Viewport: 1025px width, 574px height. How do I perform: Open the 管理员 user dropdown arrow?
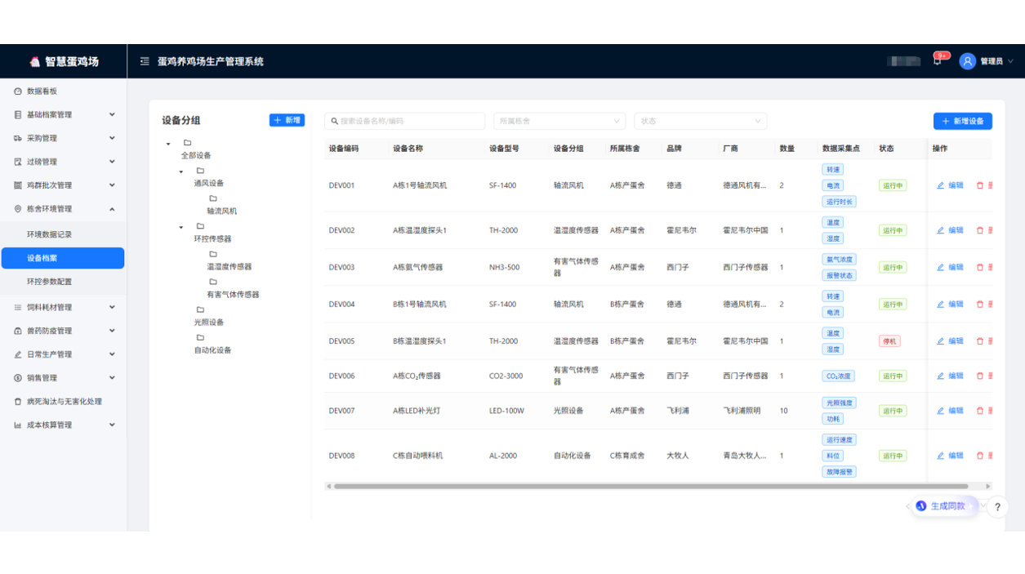tap(1010, 61)
